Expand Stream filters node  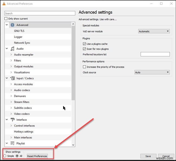tap(11, 102)
